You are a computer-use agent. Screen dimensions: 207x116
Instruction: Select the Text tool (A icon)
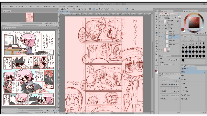point(157,60)
